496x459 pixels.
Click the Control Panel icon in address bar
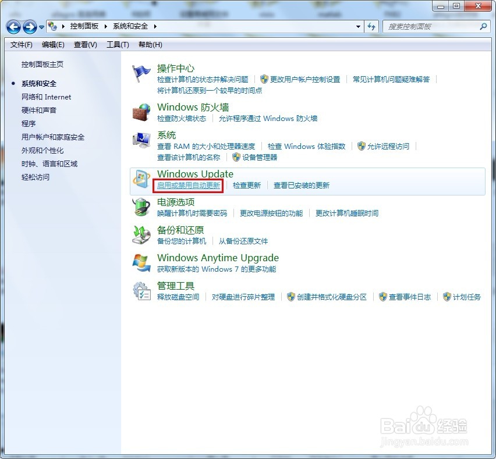point(52,26)
